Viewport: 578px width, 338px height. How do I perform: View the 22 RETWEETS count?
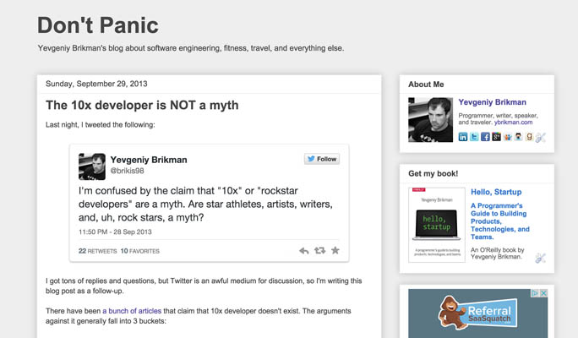coord(98,251)
